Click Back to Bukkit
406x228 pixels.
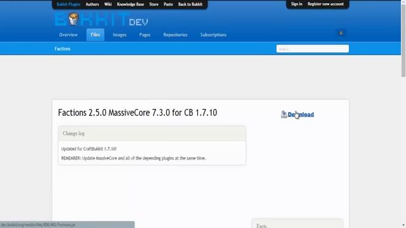click(x=190, y=4)
